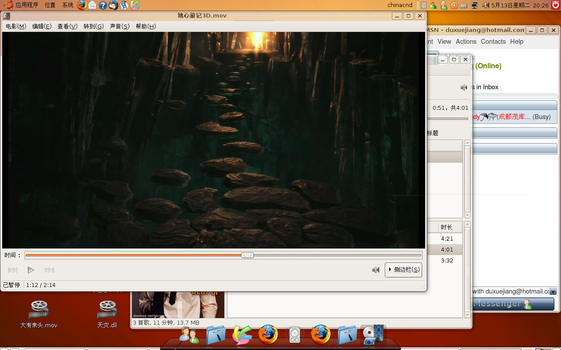Launch Thunderbird from the top panel
Image resolution: width=561 pixels, height=350 pixels.
(114, 5)
